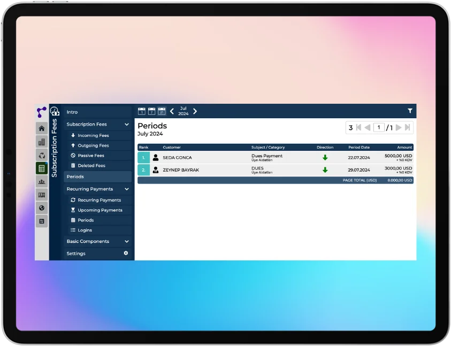Click the gear icon next to Settings
This screenshot has height=346, width=451.
tap(126, 253)
